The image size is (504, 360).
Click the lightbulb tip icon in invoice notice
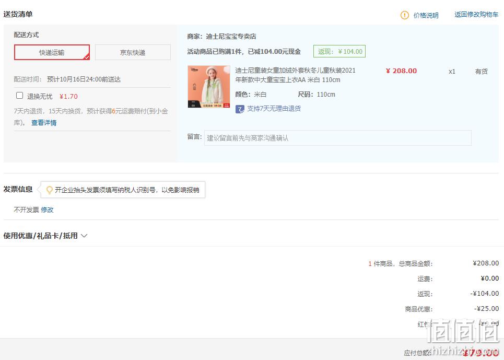[49, 190]
